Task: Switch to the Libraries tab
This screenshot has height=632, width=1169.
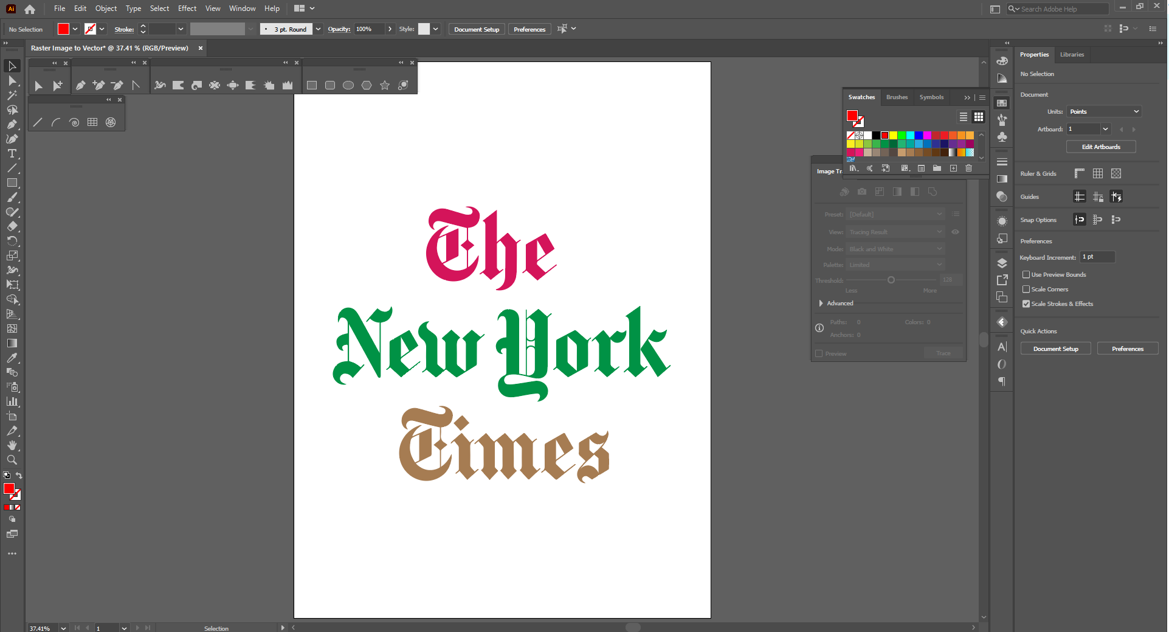Action: (1072, 55)
